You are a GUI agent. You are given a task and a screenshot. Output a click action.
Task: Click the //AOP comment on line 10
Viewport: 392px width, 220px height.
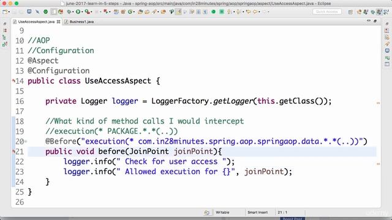point(39,40)
